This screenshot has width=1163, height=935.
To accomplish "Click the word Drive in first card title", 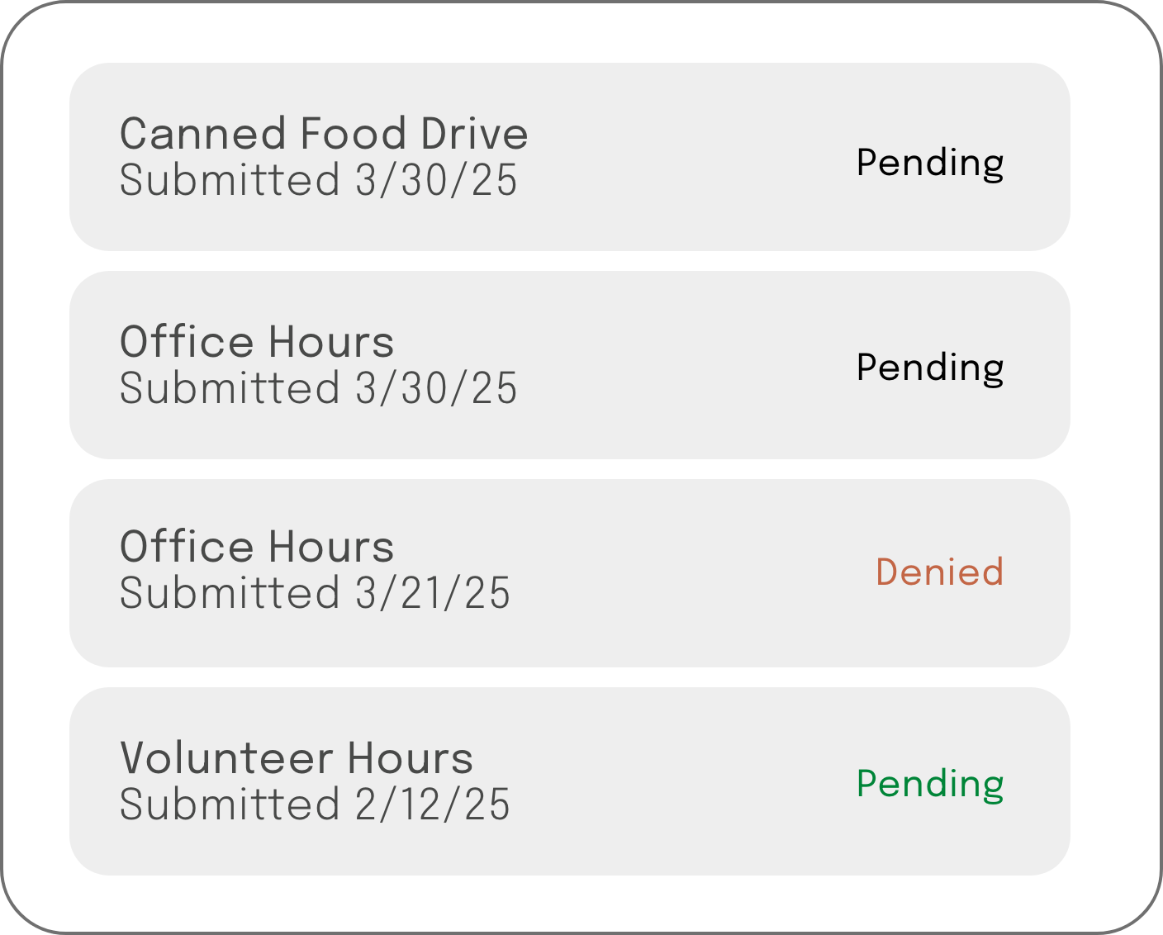I will pos(474,134).
